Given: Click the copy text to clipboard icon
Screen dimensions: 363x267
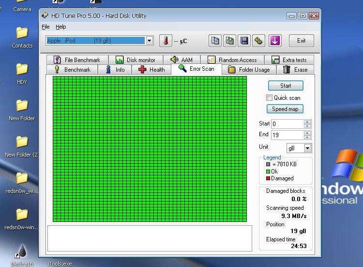Looking at the screenshot, I should click(215, 41).
